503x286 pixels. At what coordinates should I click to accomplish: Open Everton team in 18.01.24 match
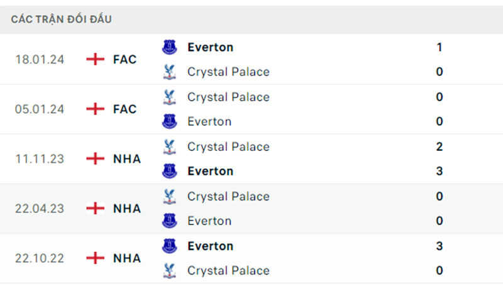point(211,47)
